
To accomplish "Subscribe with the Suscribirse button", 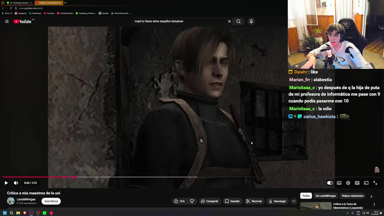I will coord(51,201).
